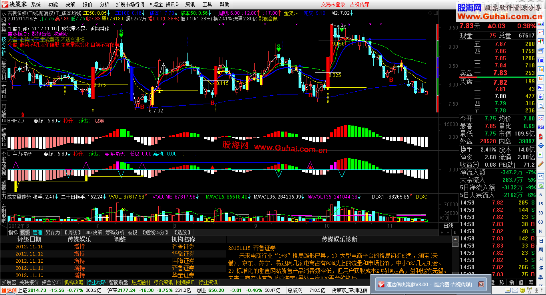Open the 扩展市场行情 menu
This screenshot has height=295, width=546.
(130, 4)
